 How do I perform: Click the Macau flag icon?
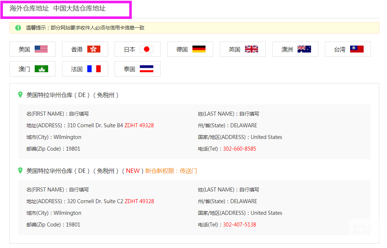click(41, 69)
